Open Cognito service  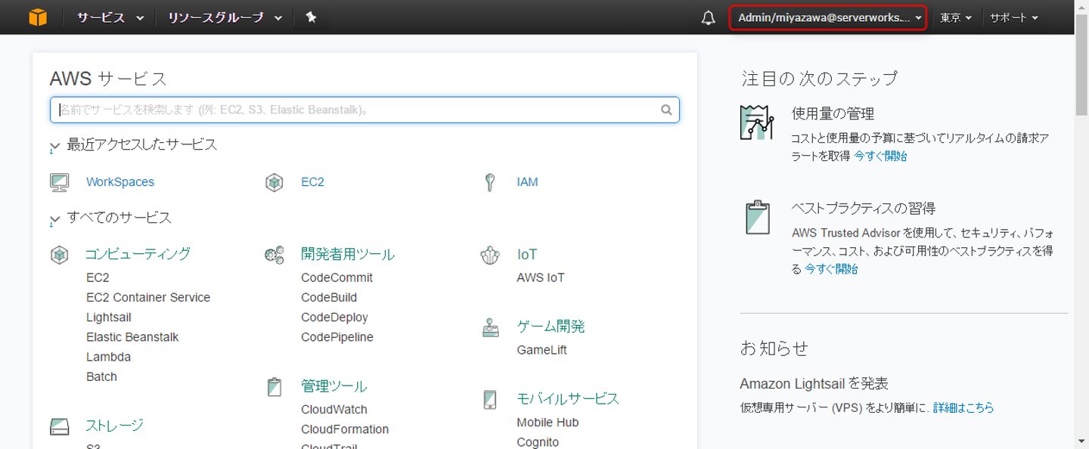(x=538, y=442)
